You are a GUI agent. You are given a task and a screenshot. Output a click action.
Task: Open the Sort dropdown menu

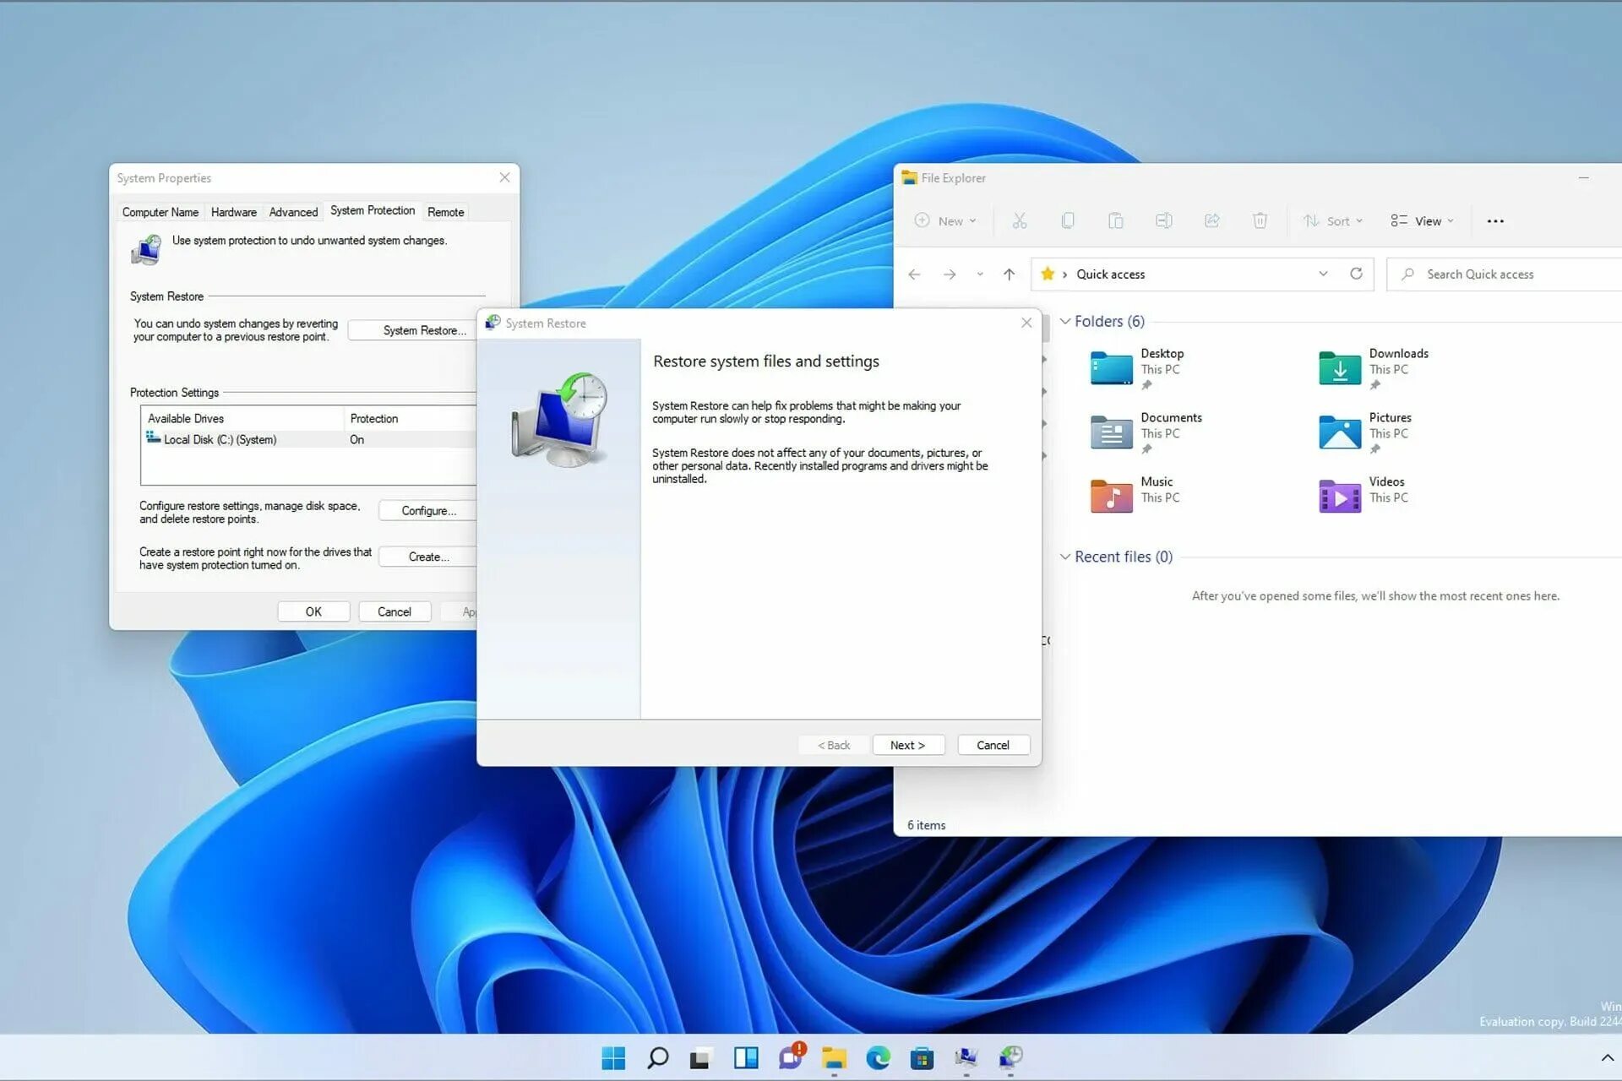1333,220
